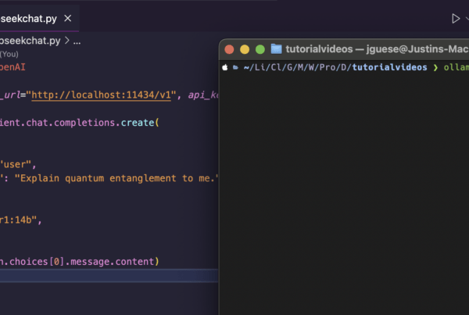Click the folder icon in terminal title
Viewport: 469px width, 315px height.
click(277, 49)
